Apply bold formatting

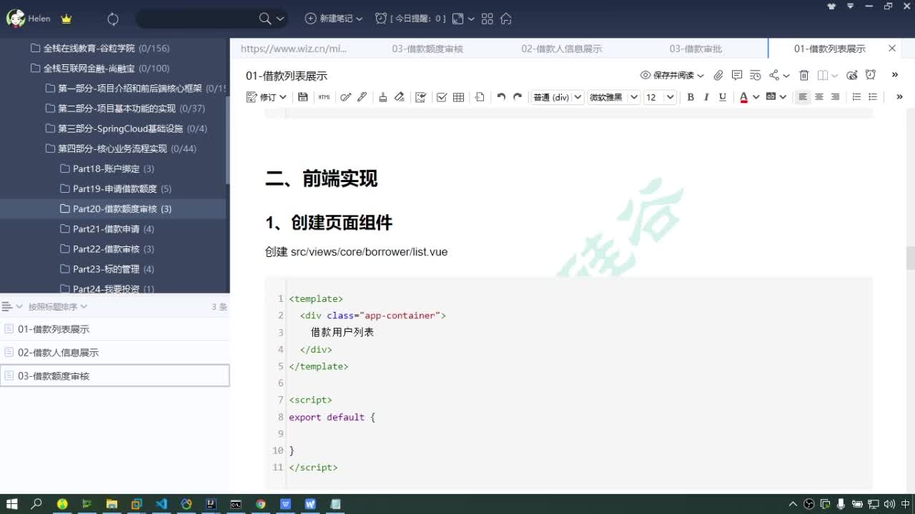[x=691, y=97]
